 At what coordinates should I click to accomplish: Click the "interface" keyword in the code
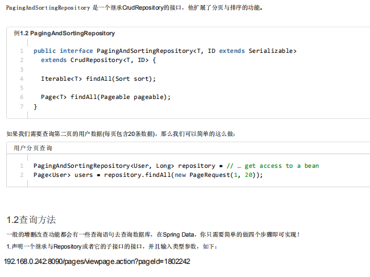76,51
